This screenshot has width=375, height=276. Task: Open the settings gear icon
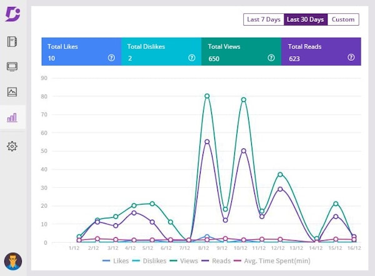click(x=12, y=146)
